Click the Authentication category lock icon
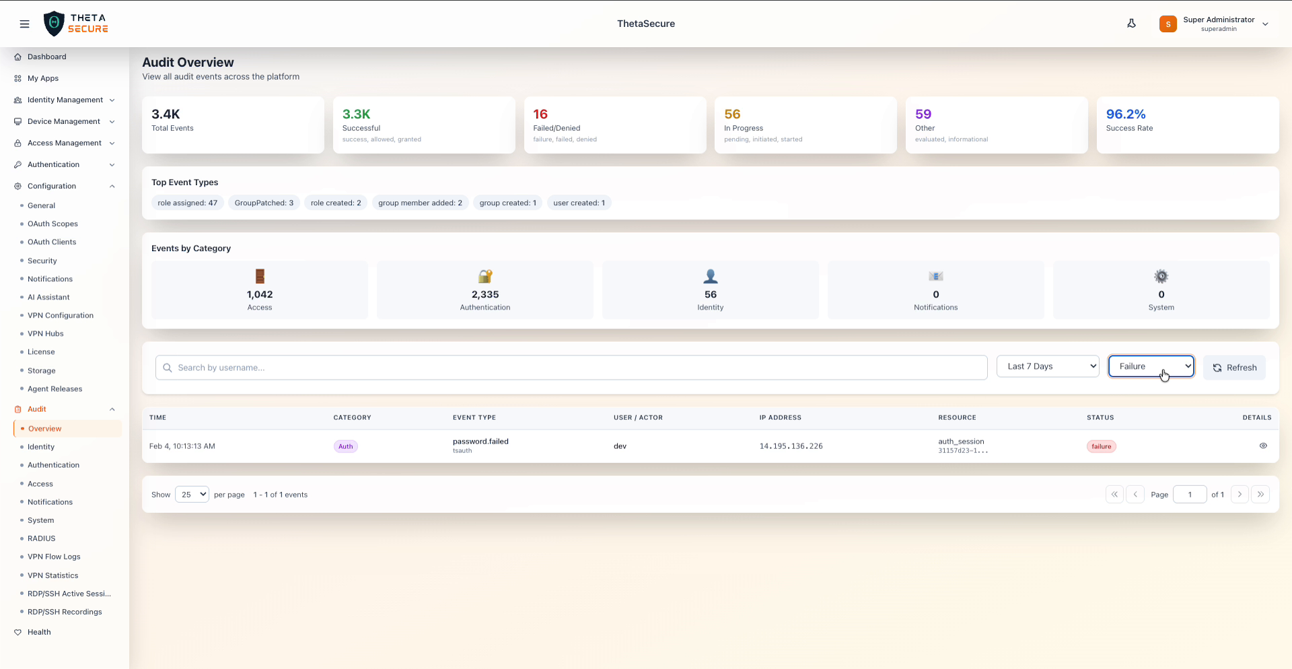 click(485, 276)
